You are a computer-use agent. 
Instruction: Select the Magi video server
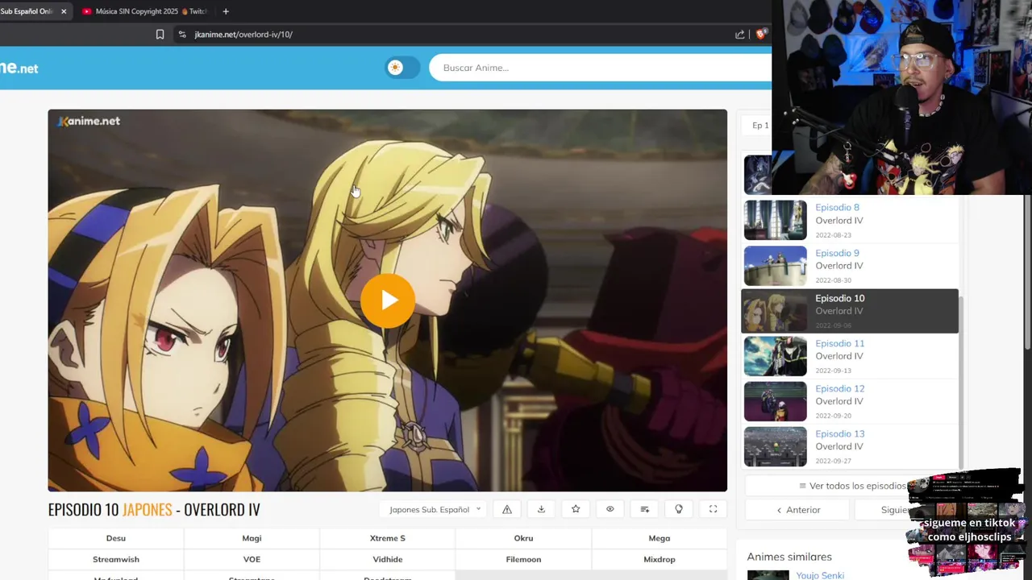(252, 538)
